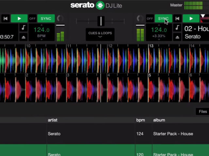Toggle key lock note icon, right deck
This screenshot has width=209, height=156.
click(177, 28)
